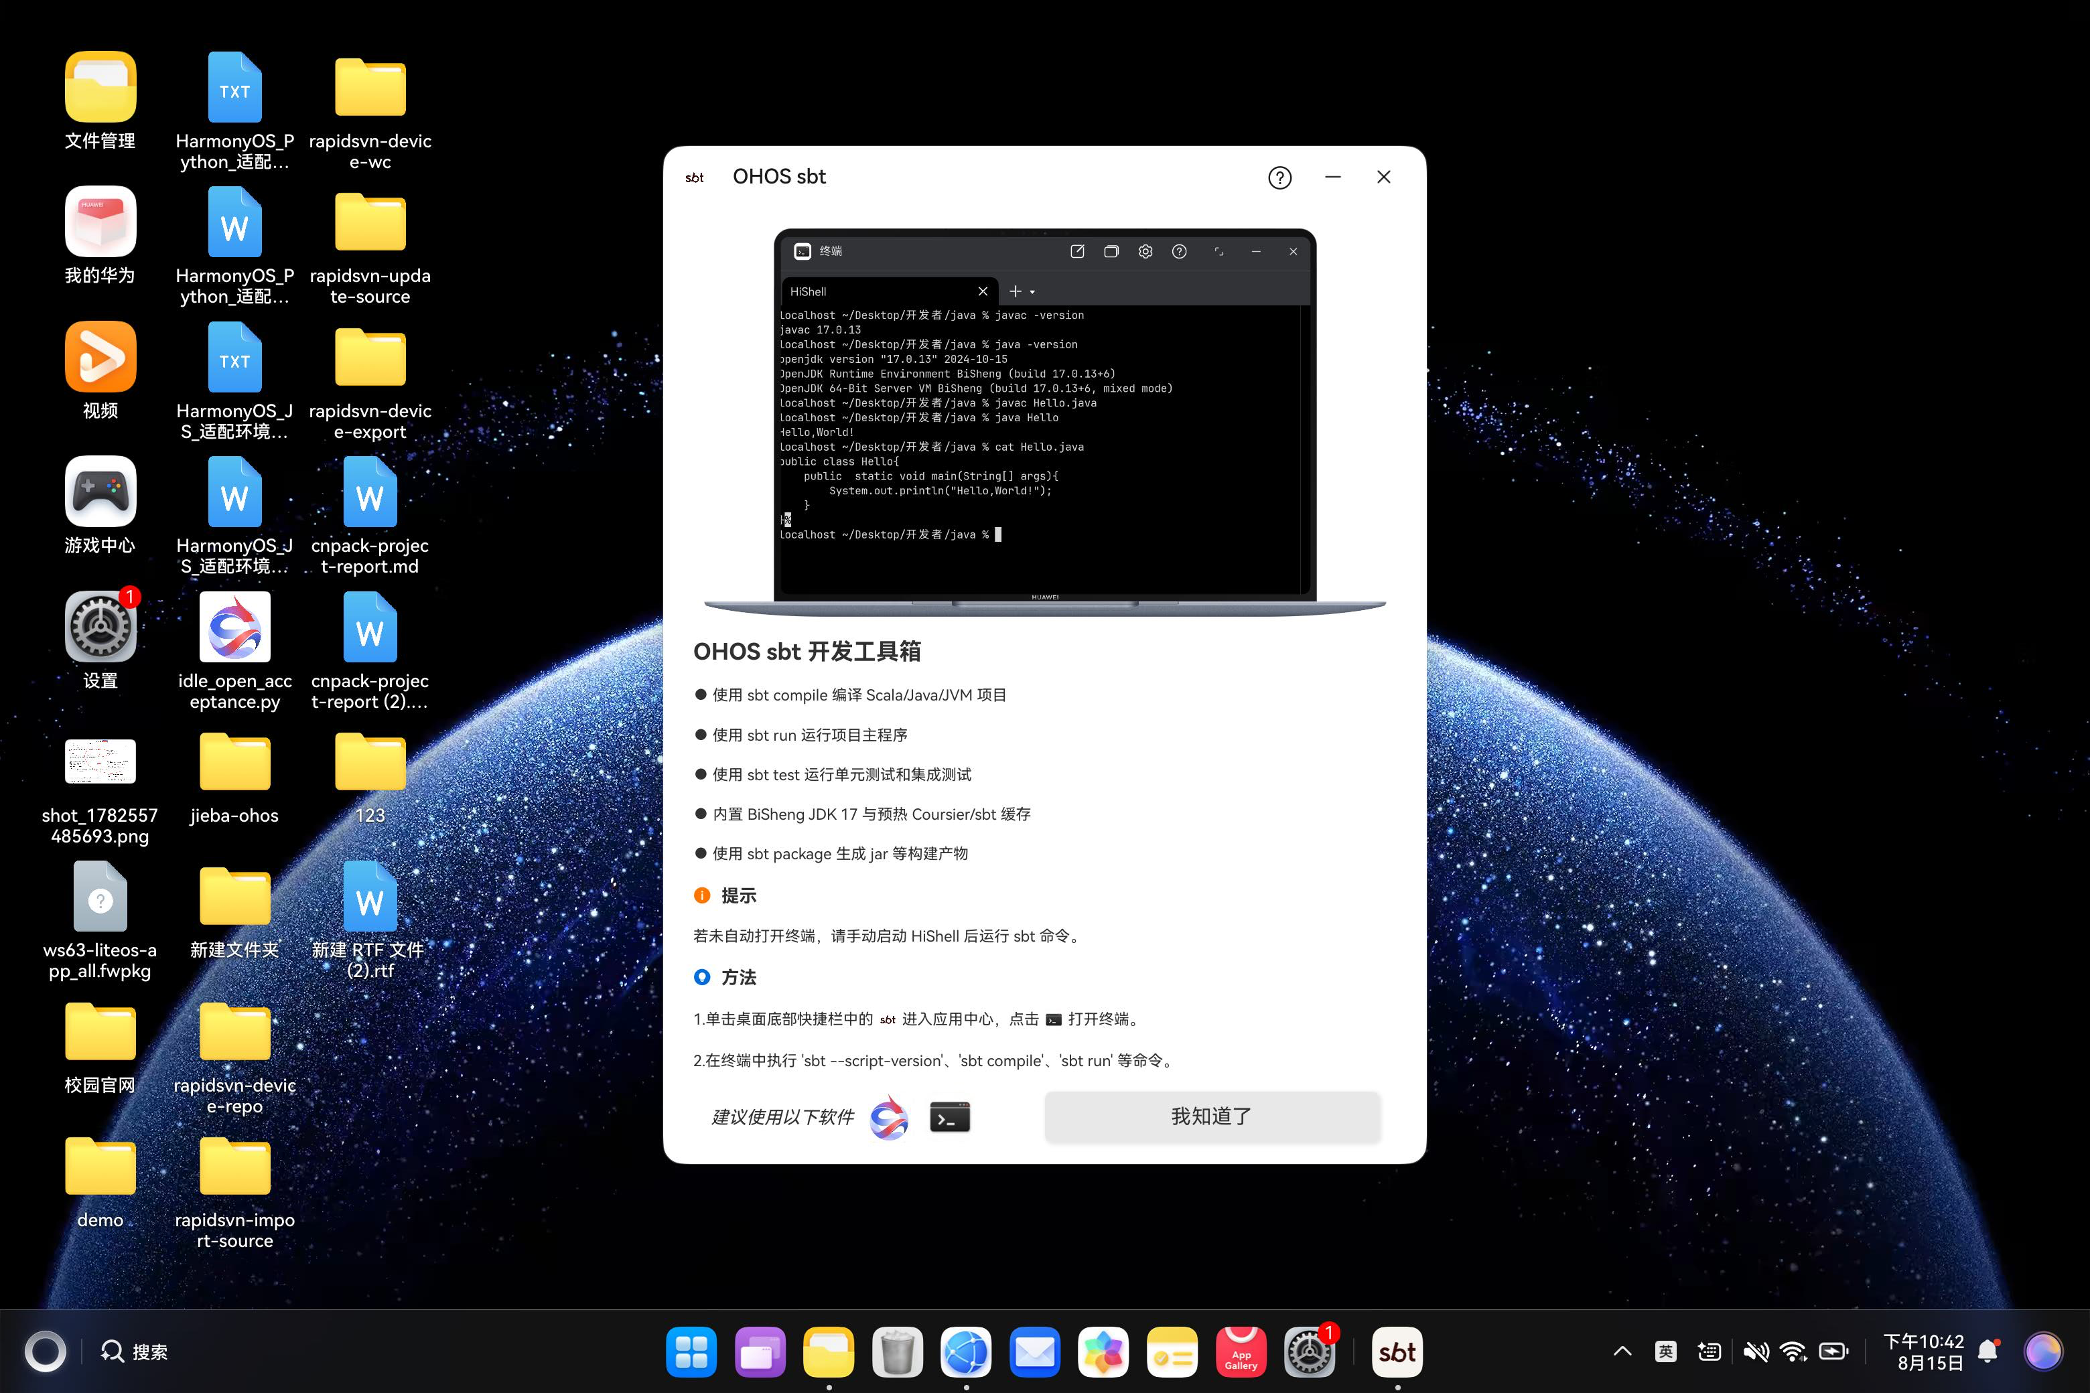Open the gallery app in dock
This screenshot has width=2090, height=1393.
click(x=1104, y=1352)
